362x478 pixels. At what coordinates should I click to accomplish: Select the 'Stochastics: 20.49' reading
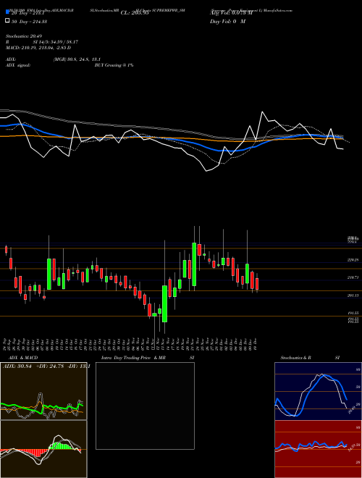23,36
